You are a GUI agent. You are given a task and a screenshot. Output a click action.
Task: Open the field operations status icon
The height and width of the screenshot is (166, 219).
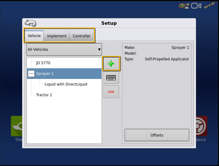pos(184,6)
